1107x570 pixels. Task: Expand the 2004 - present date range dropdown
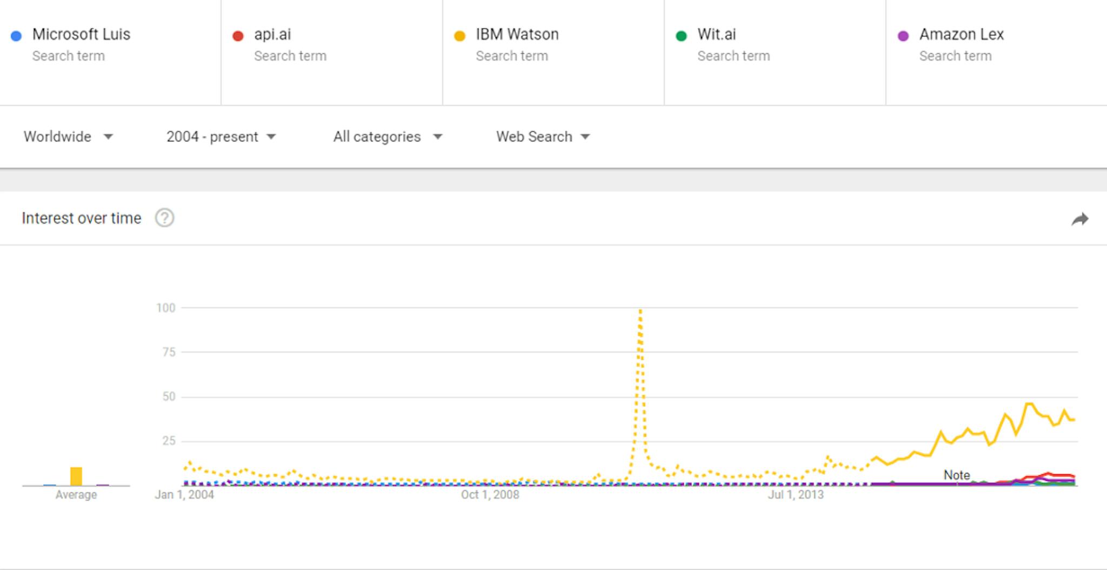coord(221,137)
